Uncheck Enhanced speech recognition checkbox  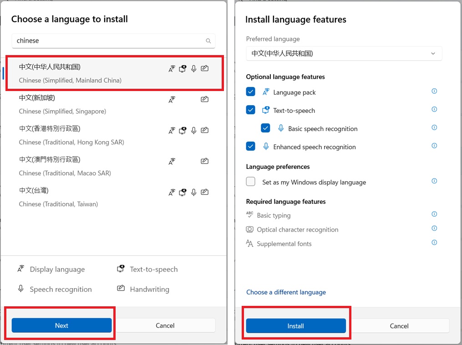tap(250, 147)
